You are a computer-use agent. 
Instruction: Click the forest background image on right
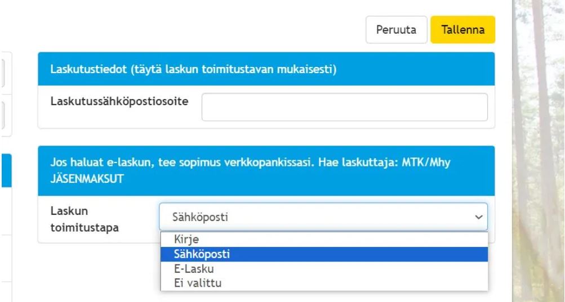pyautogui.click(x=538, y=152)
